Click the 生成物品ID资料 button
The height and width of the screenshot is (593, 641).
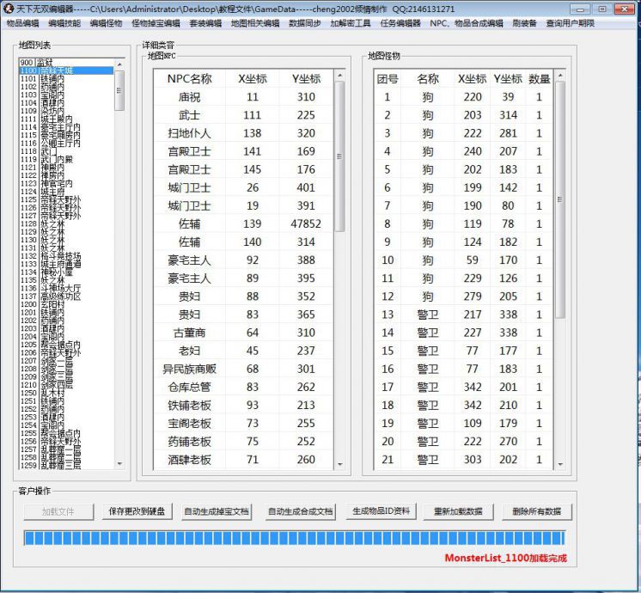[x=382, y=511]
